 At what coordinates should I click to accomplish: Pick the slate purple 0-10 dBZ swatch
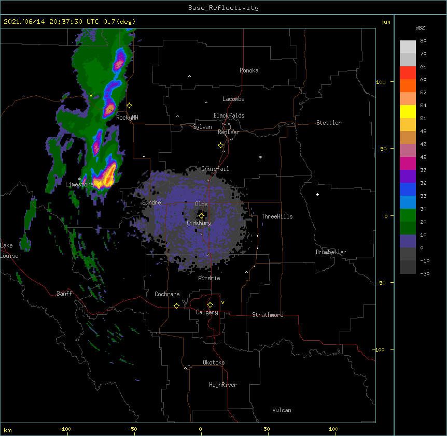(408, 241)
